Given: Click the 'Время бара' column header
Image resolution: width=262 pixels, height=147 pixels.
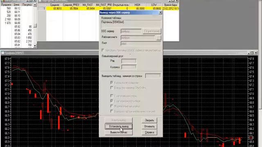Looking at the screenshot, I should coord(170,5).
